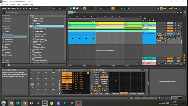This screenshot has width=188, height=106.
Task: Select the Drums category
Action: tap(7, 32)
